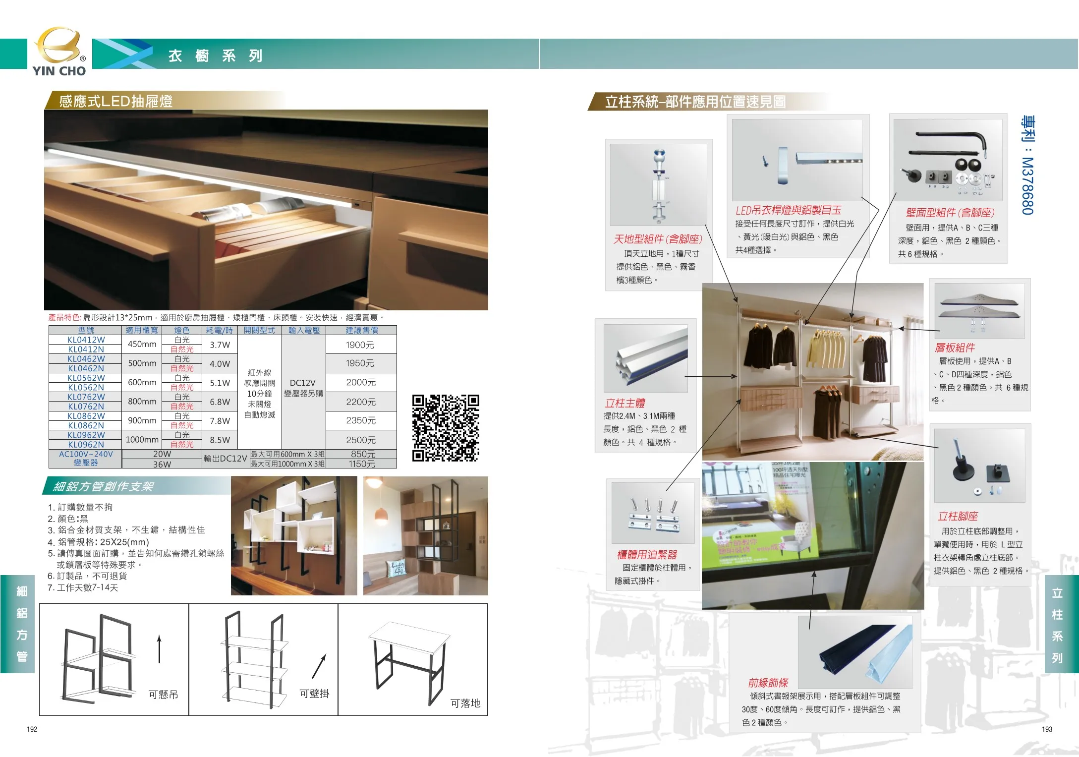Click the 立柱主體 label

(x=625, y=404)
